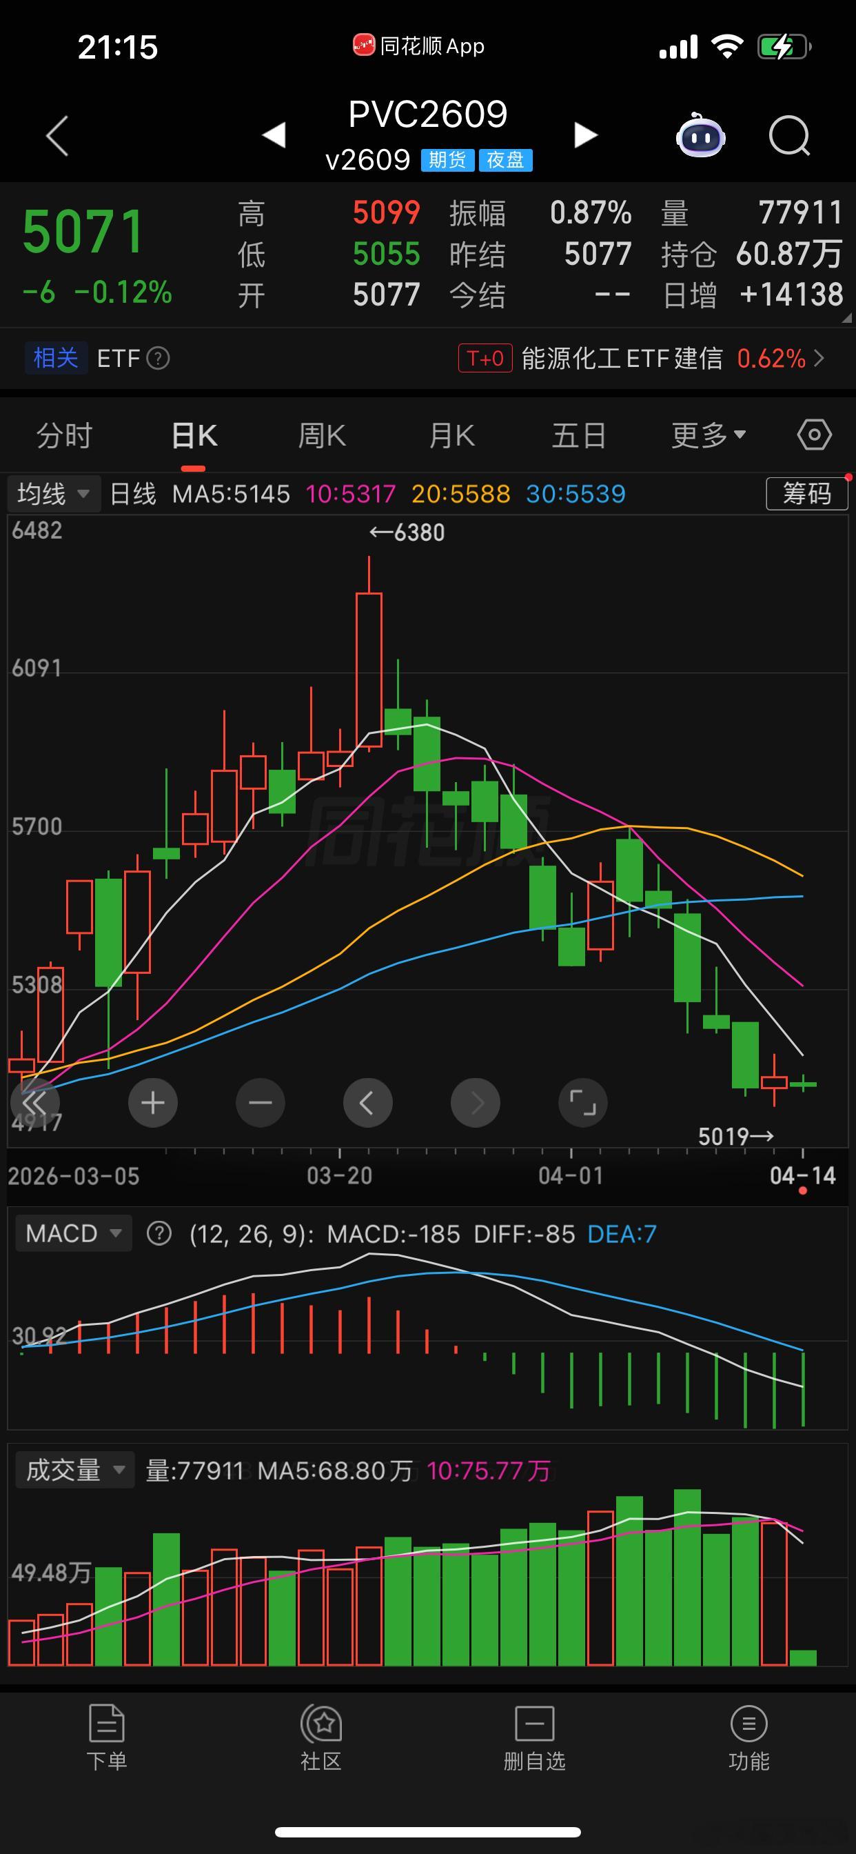Tap the back arrow icon
The image size is (856, 1854).
point(57,135)
